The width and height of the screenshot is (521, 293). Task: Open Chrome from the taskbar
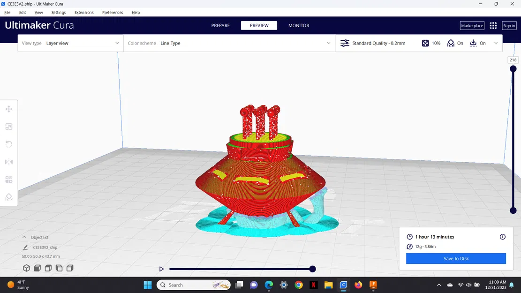299,285
